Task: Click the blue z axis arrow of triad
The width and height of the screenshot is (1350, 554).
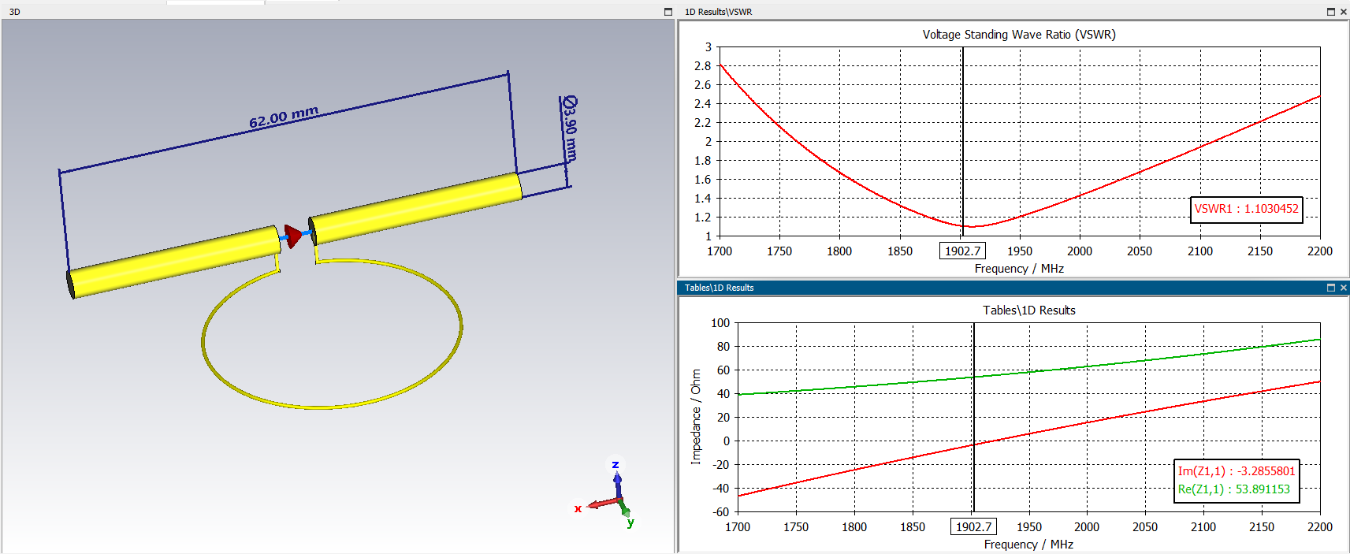Action: 618,485
